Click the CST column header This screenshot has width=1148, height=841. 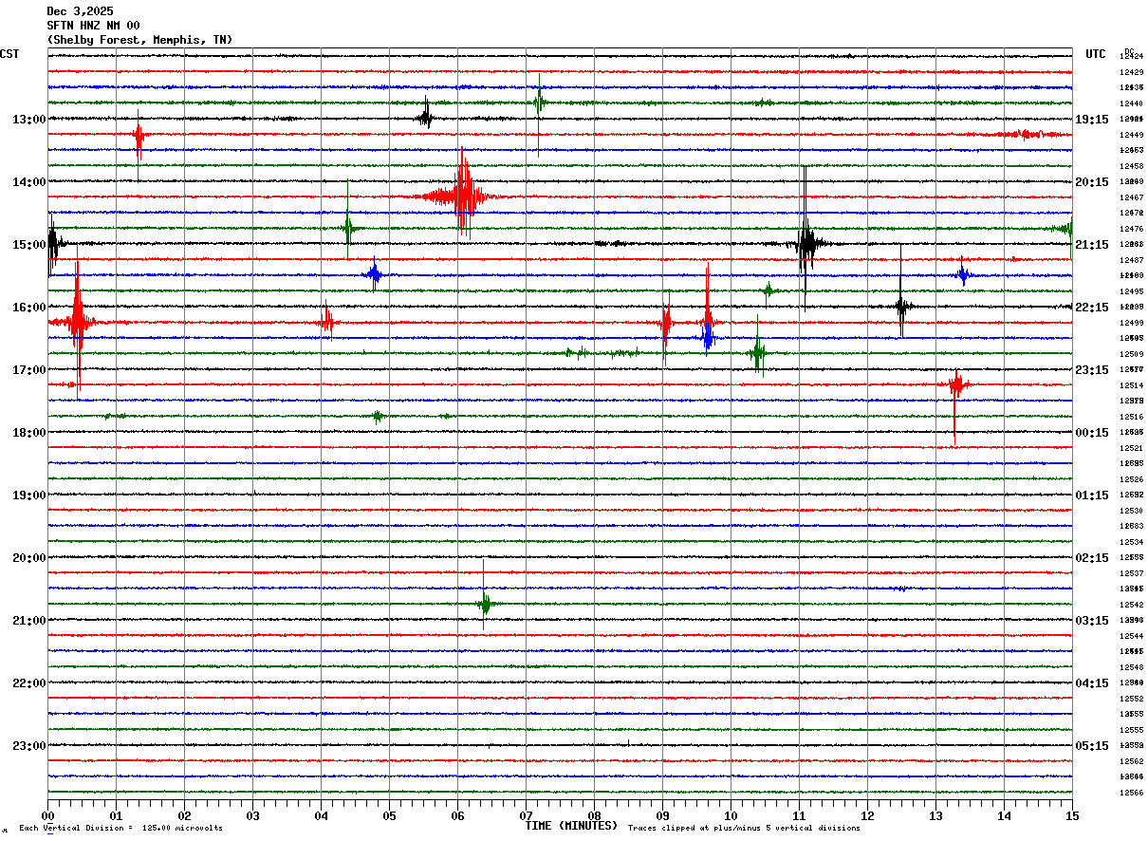(x=9, y=54)
